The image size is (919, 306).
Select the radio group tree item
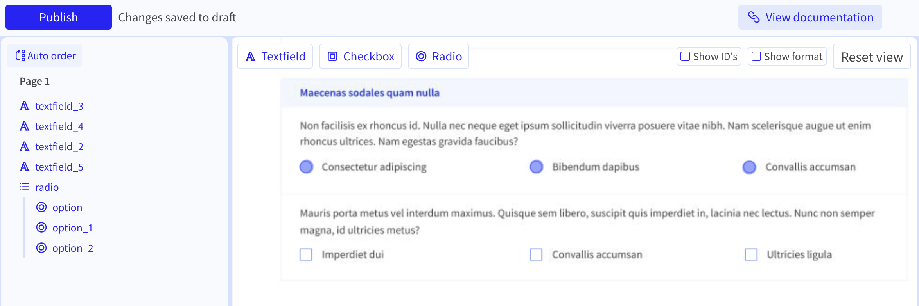pos(47,187)
